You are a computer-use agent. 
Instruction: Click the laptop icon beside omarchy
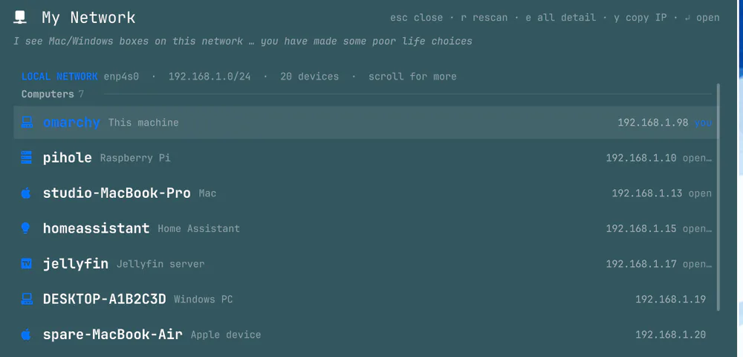point(27,122)
